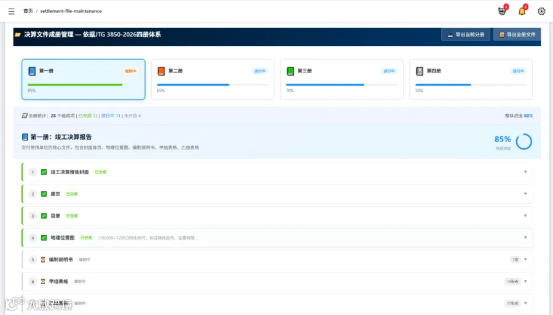This screenshot has width=553, height=315.
Task: Expand the 编制说明书 row arrow
Action: point(525,260)
